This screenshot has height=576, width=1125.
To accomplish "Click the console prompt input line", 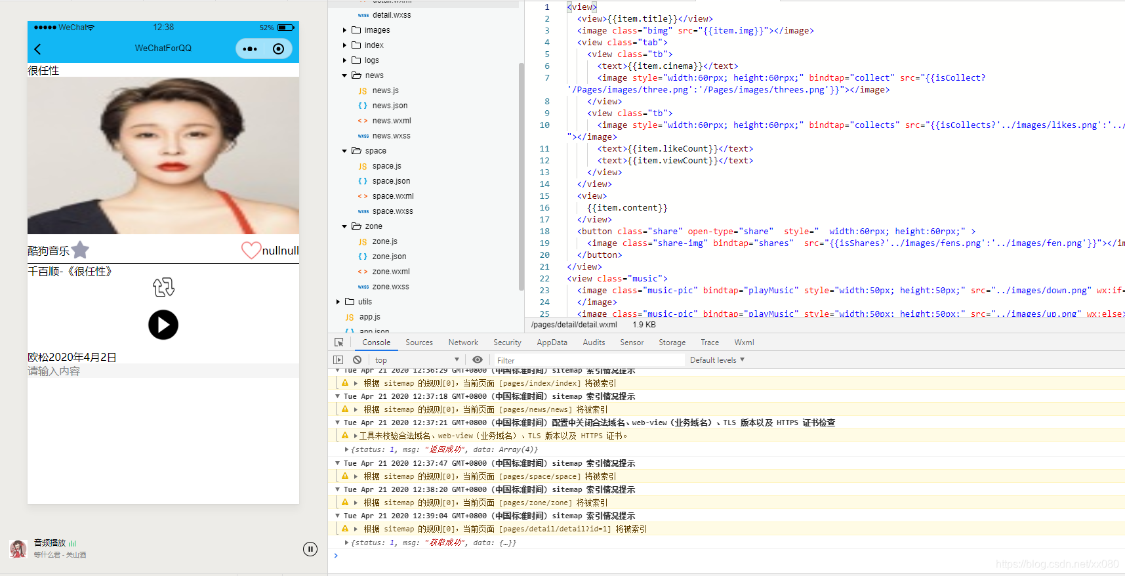I will click(728, 556).
